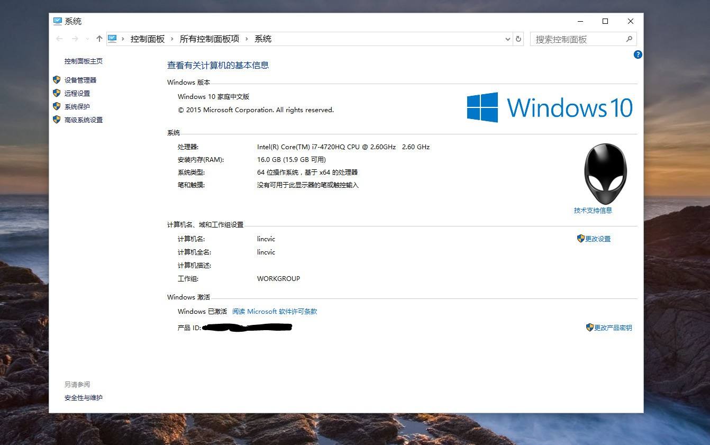This screenshot has width=710, height=445.
Task: Click the Windows 10 logo
Action: click(x=550, y=107)
